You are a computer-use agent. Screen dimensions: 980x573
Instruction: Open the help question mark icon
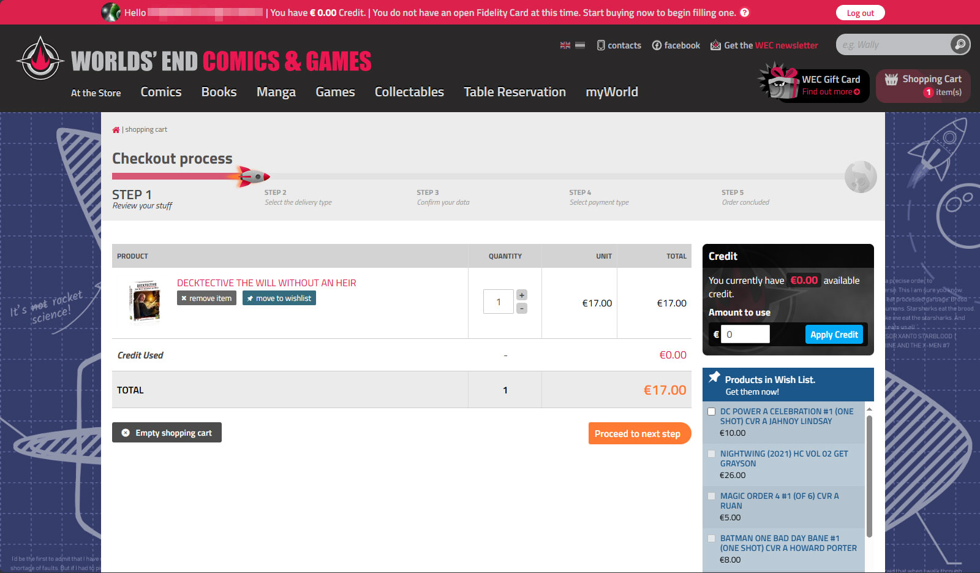click(x=744, y=13)
